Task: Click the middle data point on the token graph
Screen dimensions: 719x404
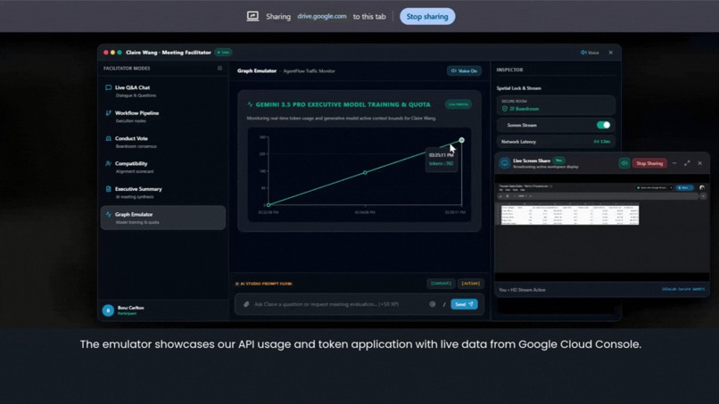Action: point(365,172)
